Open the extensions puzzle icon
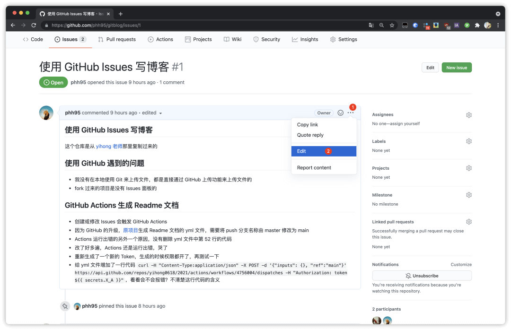Viewport: 511px width, 330px height. (x=477, y=25)
